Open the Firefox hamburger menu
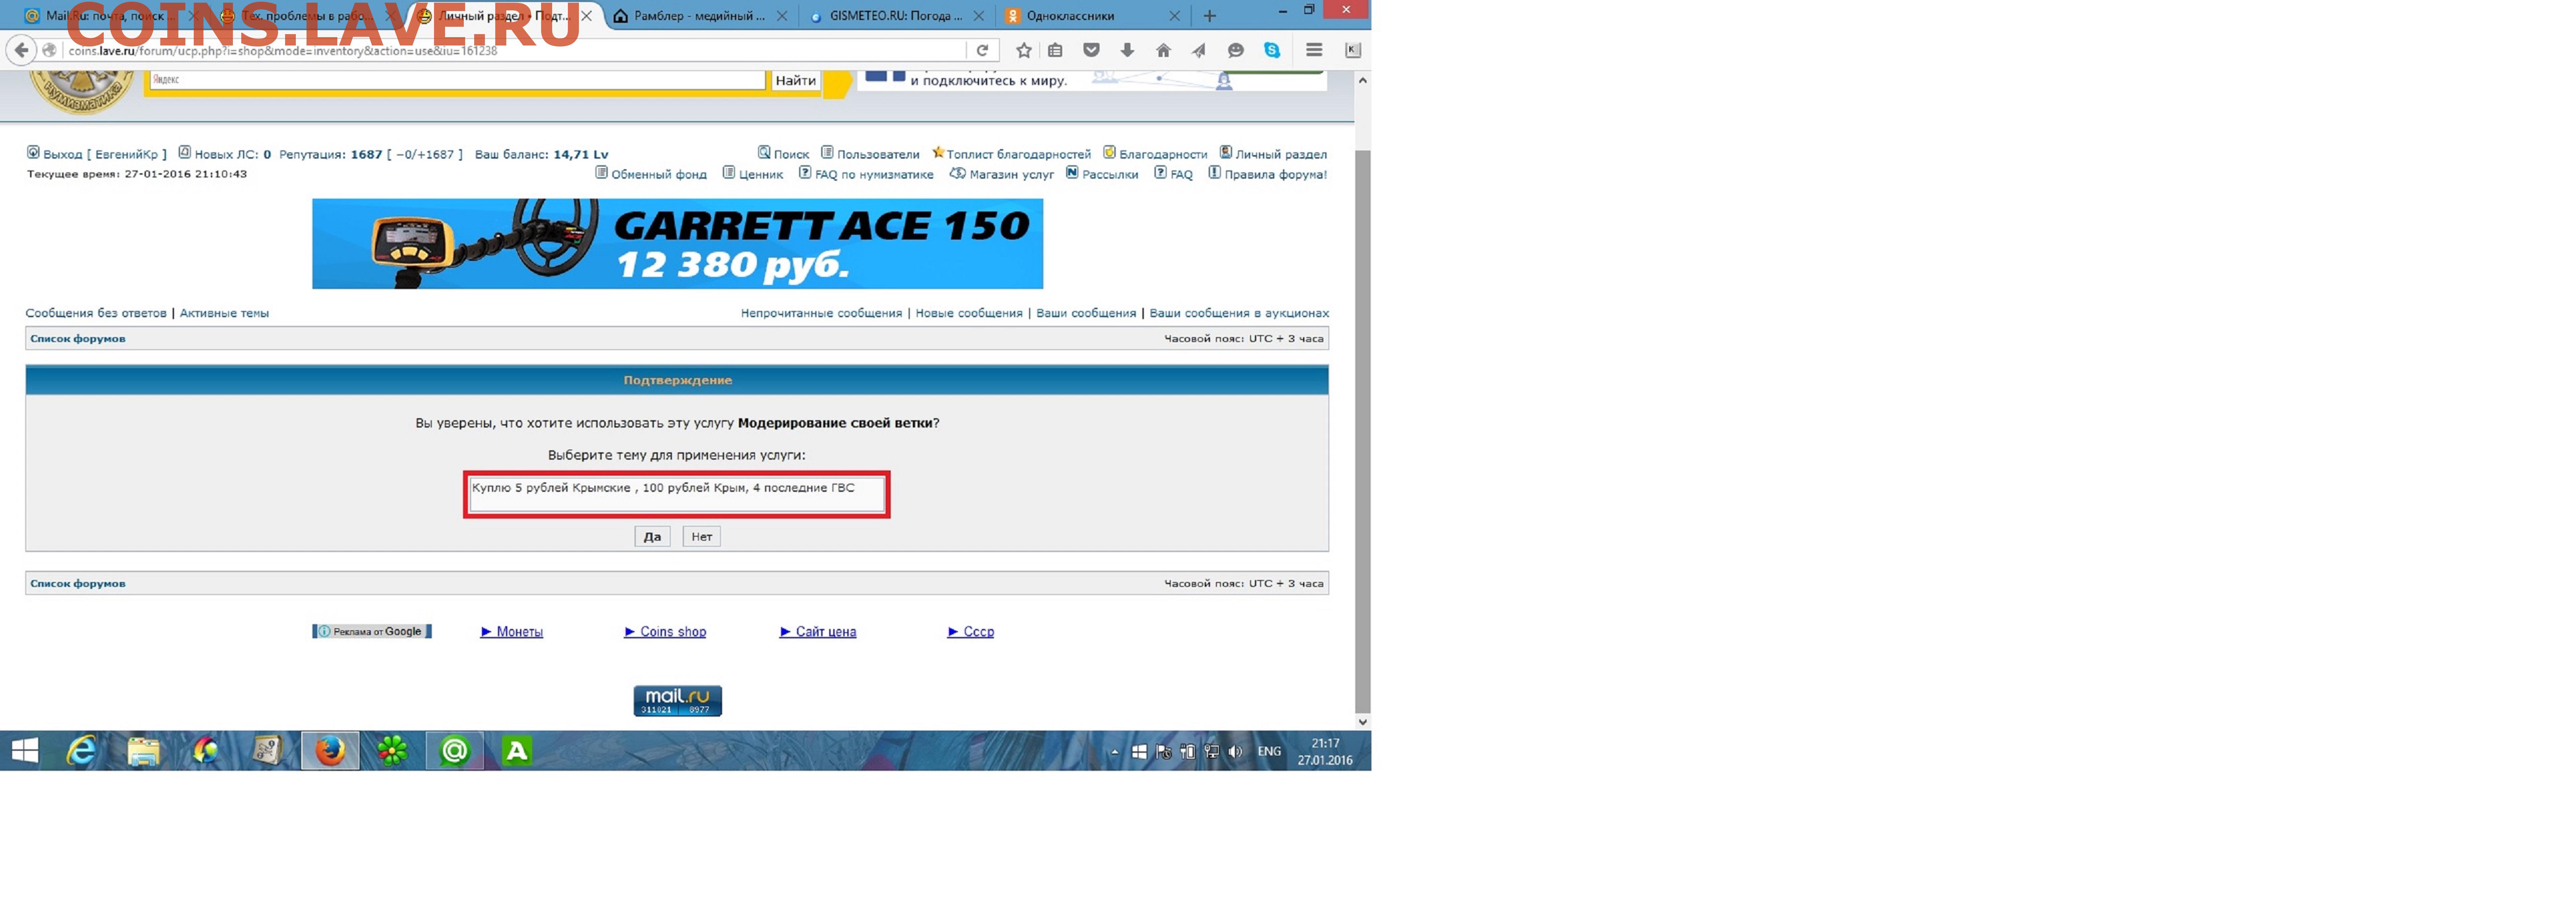This screenshot has width=2576, height=912. point(1314,50)
